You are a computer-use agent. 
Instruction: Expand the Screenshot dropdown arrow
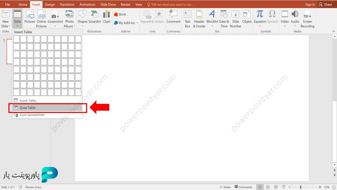tap(55, 26)
